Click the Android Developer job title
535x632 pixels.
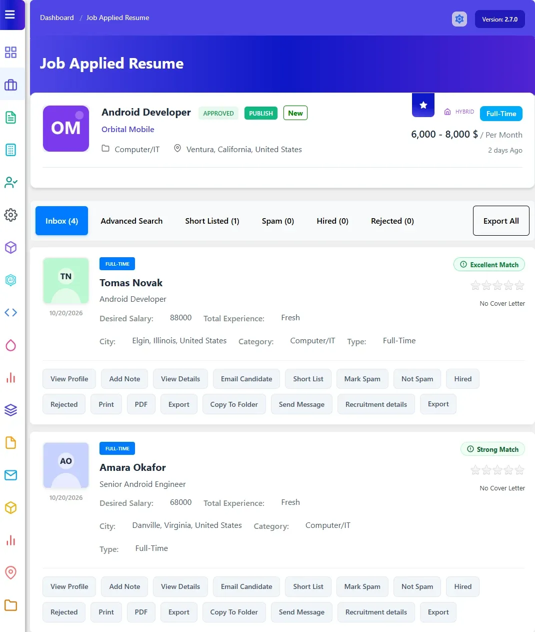pyautogui.click(x=146, y=112)
